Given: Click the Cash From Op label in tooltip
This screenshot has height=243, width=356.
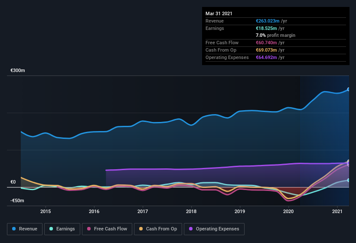Looking at the screenshot, I should (x=221, y=50).
